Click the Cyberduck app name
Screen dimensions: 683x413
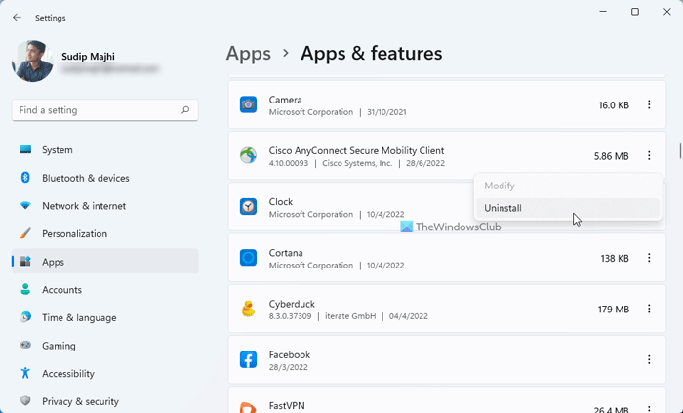(292, 304)
